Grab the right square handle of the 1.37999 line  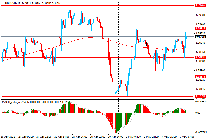(193, 97)
